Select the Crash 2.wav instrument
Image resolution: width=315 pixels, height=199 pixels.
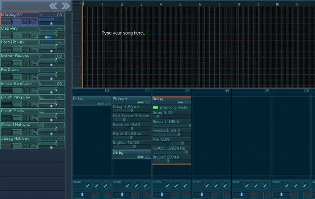[19, 111]
